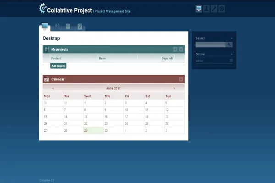Viewport: 275px width, 183px height.
Task: Go to previous month in calendar
Action: click(53, 88)
